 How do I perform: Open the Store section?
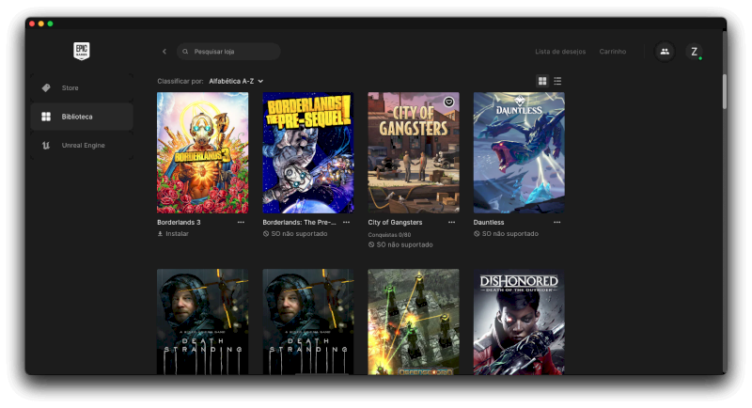[x=82, y=87]
